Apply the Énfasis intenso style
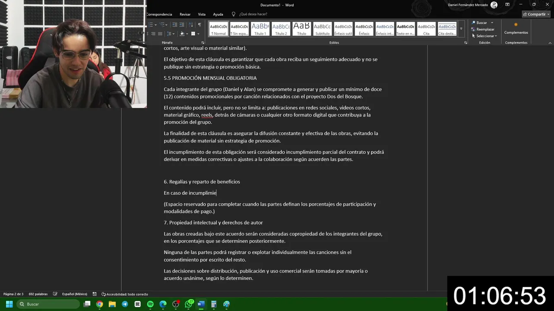The image size is (554, 311). pyautogui.click(x=385, y=29)
